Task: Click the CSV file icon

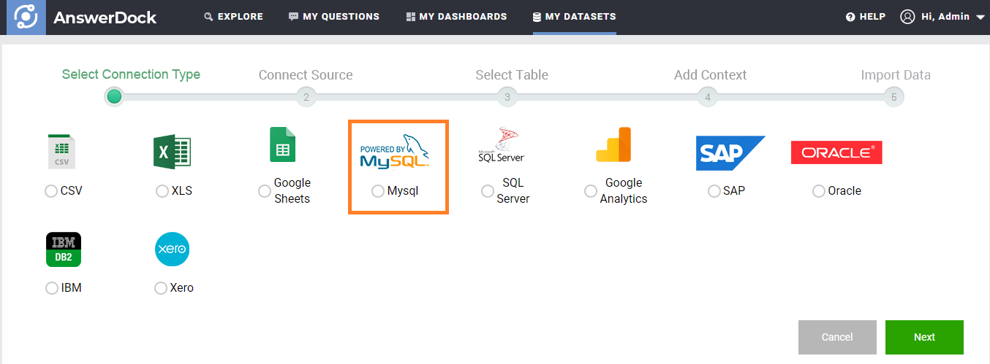Action: pyautogui.click(x=61, y=152)
